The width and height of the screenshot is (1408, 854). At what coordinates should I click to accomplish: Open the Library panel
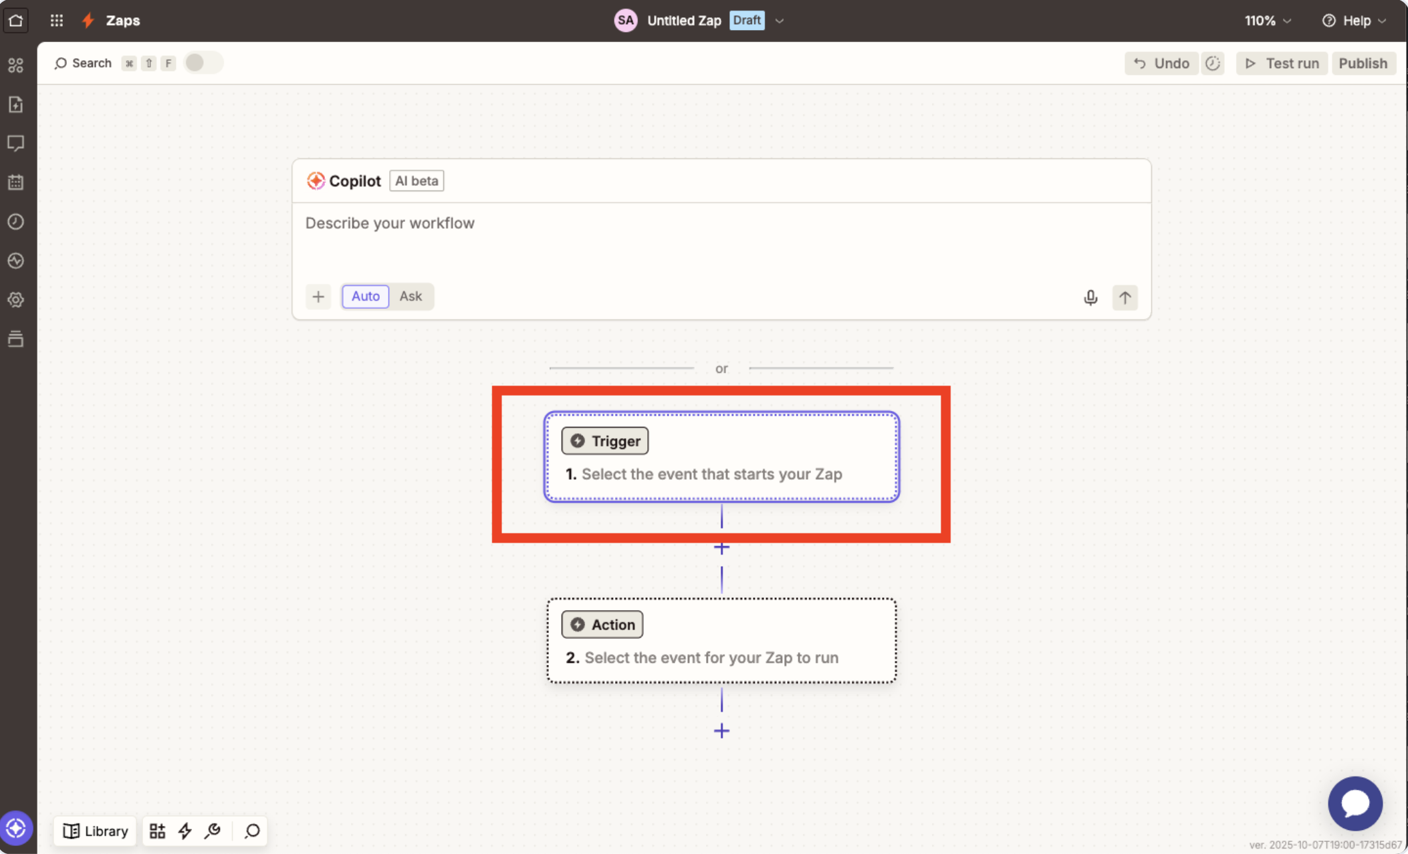(x=95, y=831)
